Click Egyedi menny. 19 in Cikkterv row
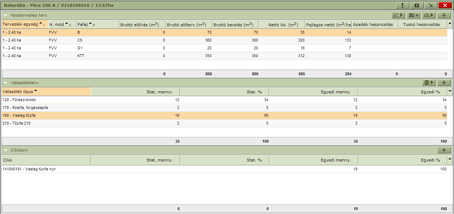Screen dimensions: 454x214 (355, 169)
